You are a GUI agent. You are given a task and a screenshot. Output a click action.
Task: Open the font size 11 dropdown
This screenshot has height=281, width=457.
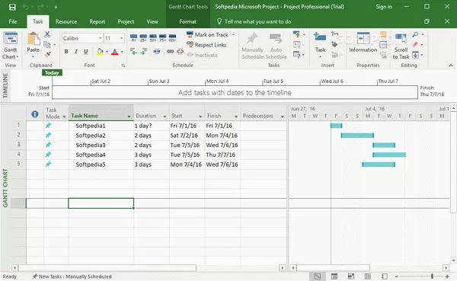click(x=122, y=38)
